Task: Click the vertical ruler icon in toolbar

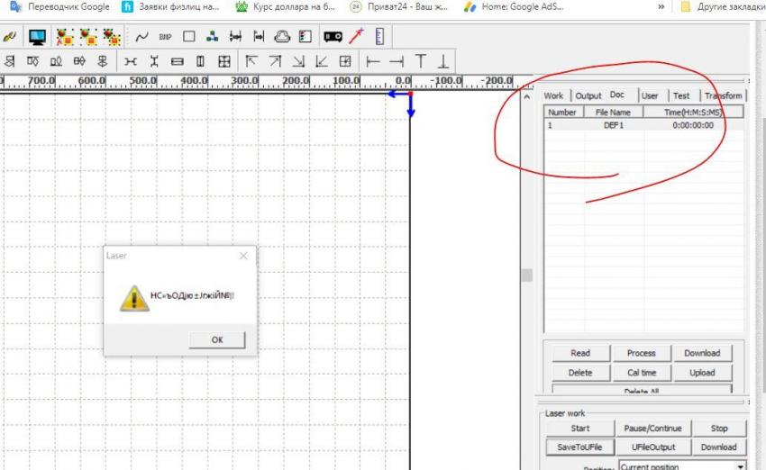Action: pos(379,37)
